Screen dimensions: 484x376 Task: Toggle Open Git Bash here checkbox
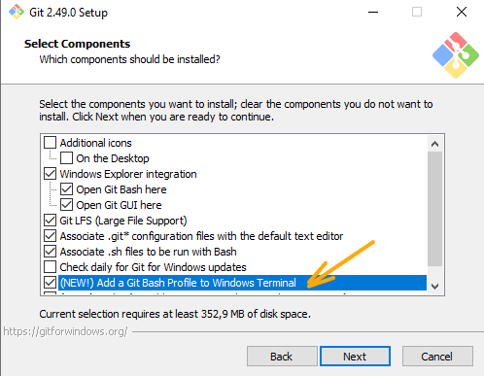[66, 189]
